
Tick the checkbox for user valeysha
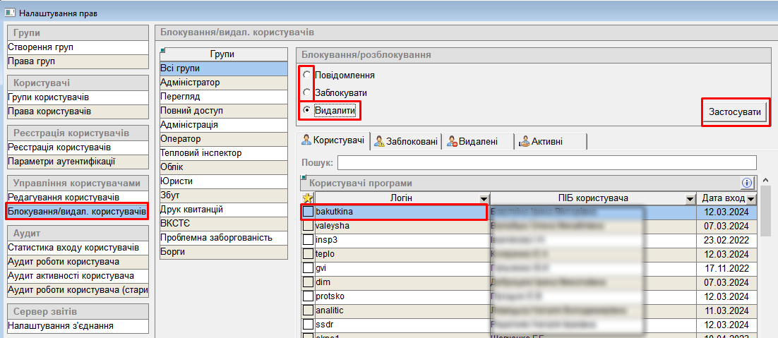308,226
